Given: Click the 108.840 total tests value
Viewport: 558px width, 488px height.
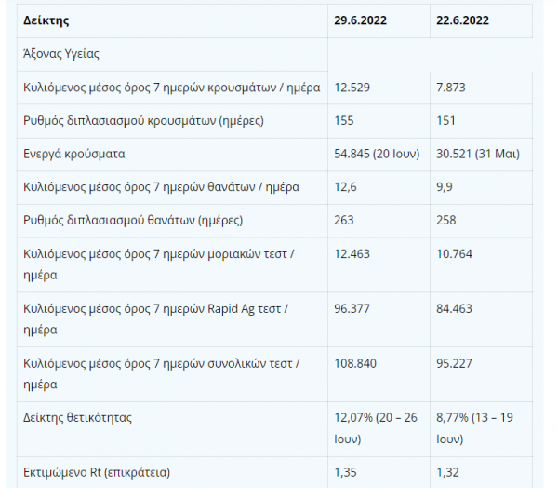Looking at the screenshot, I should pyautogui.click(x=354, y=361).
